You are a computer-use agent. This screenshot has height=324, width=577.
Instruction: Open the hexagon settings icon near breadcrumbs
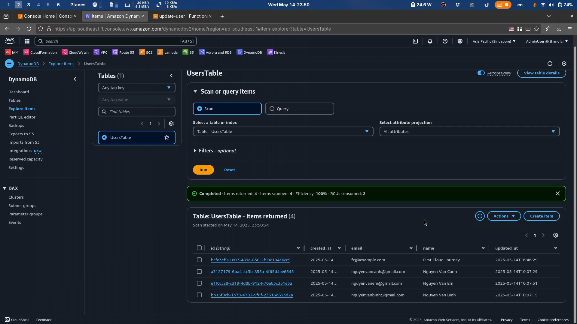pyautogui.click(x=564, y=64)
